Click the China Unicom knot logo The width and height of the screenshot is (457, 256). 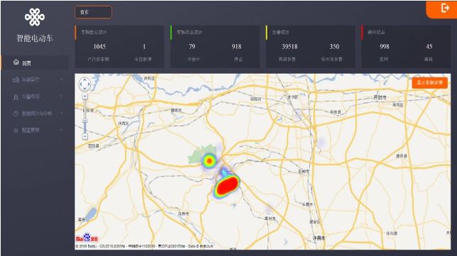coord(35,17)
